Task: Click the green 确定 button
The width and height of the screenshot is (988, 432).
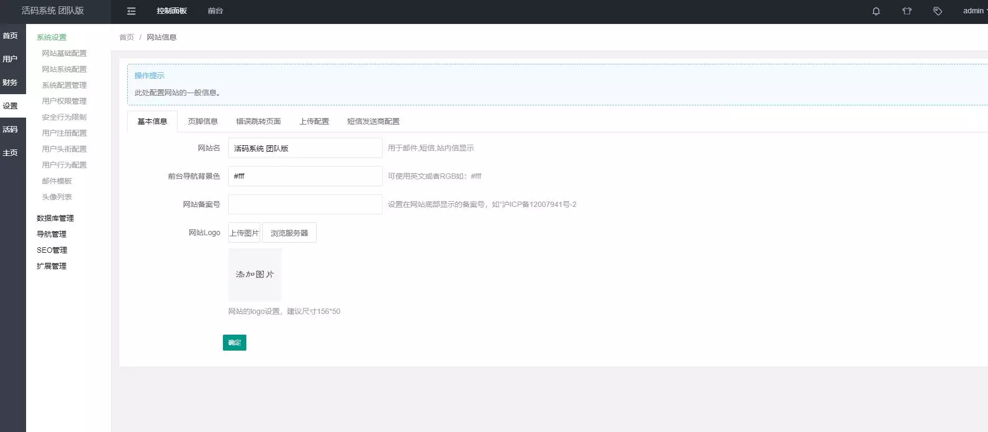Action: [x=235, y=343]
